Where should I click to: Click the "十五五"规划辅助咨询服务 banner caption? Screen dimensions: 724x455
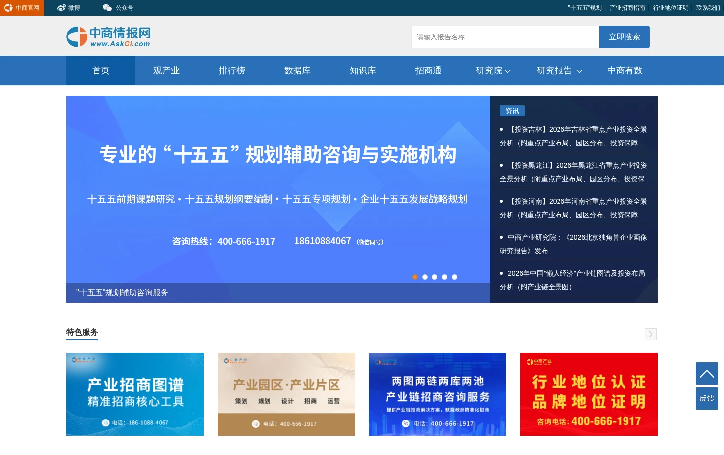coord(122,293)
